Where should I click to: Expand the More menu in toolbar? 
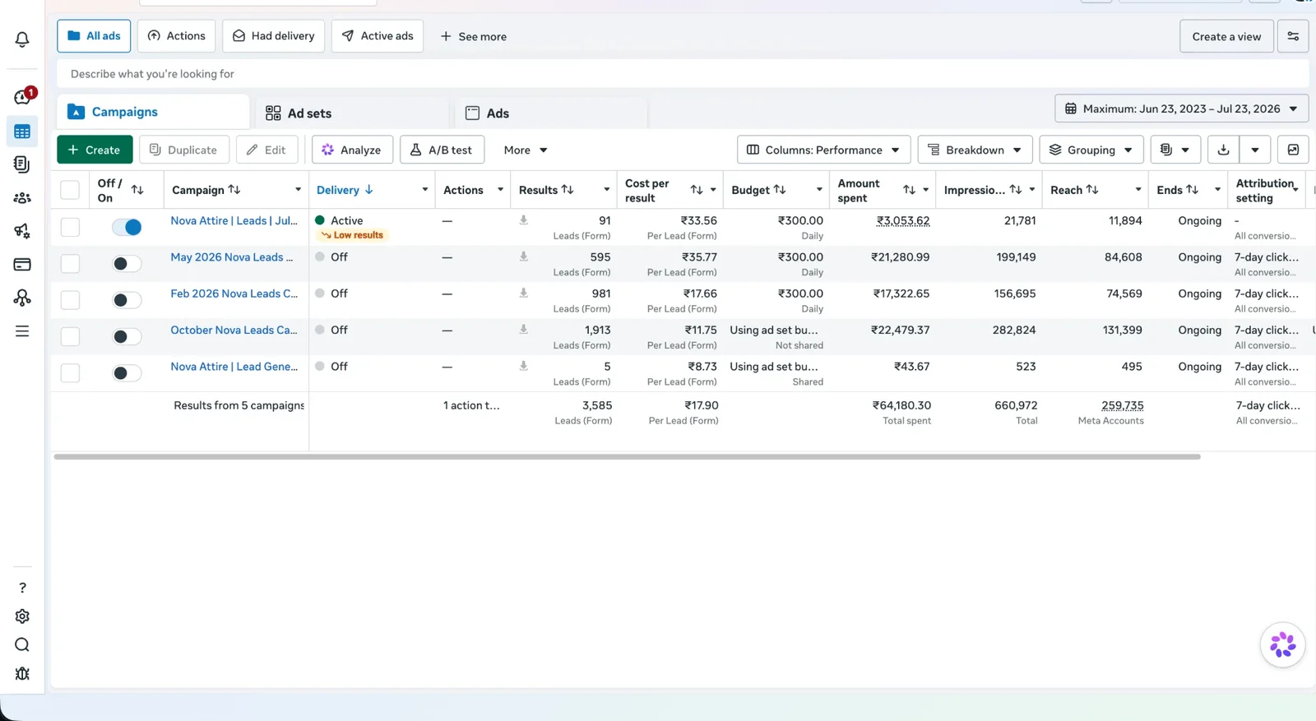tap(526, 150)
